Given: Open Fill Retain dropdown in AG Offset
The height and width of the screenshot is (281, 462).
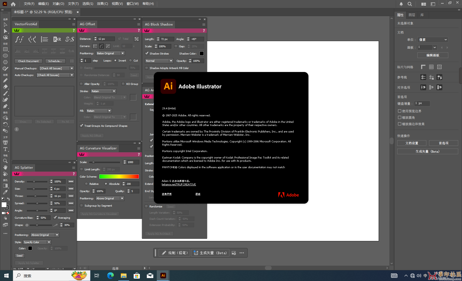Looking at the screenshot, I should [99, 111].
